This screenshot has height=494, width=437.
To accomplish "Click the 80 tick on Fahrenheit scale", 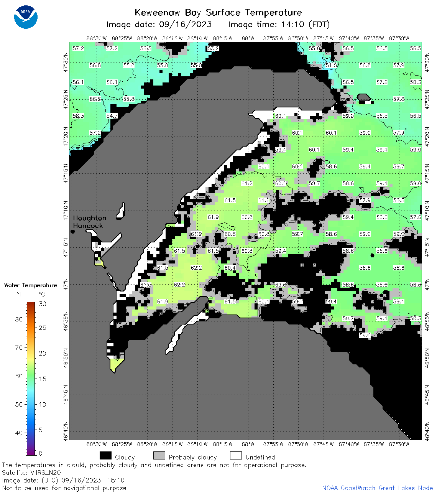I will (x=19, y=319).
